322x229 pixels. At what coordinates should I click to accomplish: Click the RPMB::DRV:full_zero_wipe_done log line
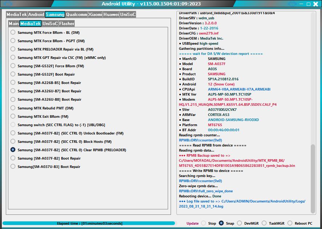pyautogui.click(x=206, y=191)
